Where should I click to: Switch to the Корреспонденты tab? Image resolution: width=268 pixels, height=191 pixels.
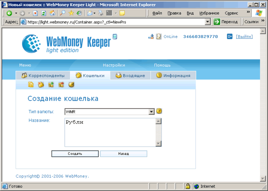tap(43, 75)
